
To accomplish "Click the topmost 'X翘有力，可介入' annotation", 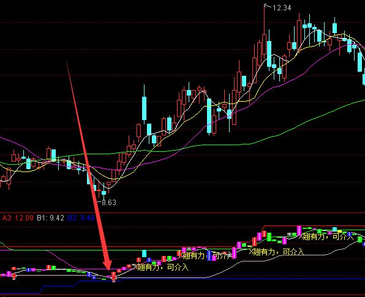I will point(326,237).
